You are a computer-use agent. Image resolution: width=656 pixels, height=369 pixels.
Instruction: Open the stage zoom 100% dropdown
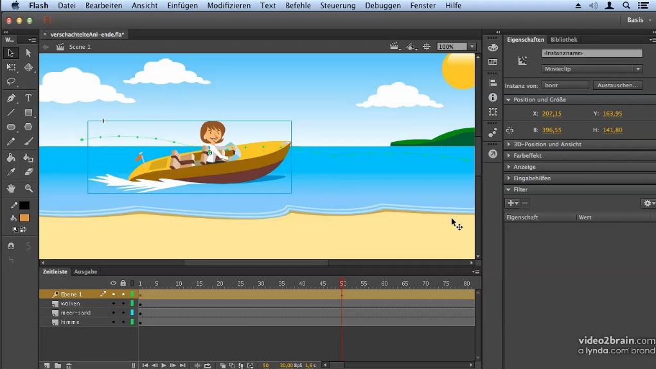472,46
